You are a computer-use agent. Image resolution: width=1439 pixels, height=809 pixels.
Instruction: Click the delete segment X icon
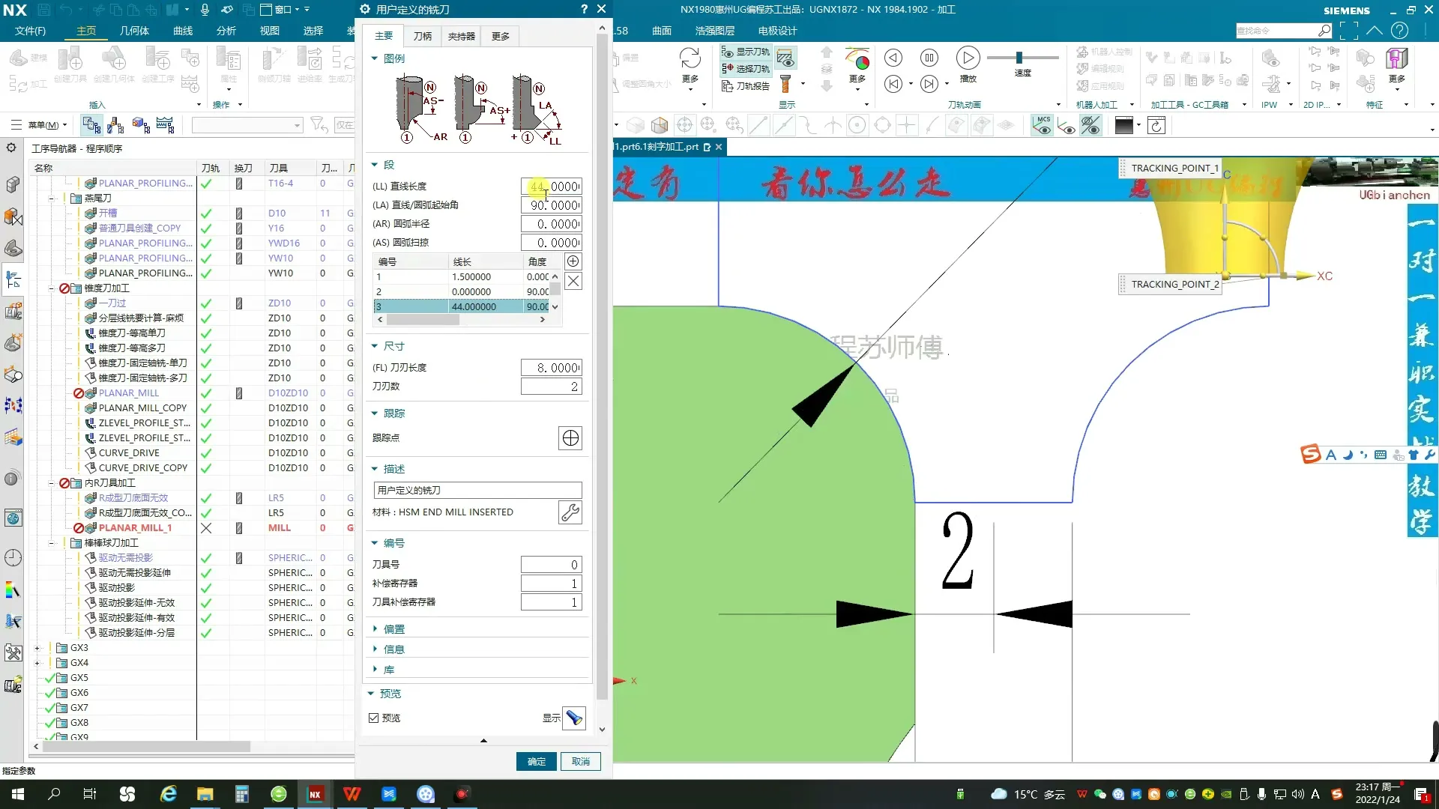[x=573, y=281]
